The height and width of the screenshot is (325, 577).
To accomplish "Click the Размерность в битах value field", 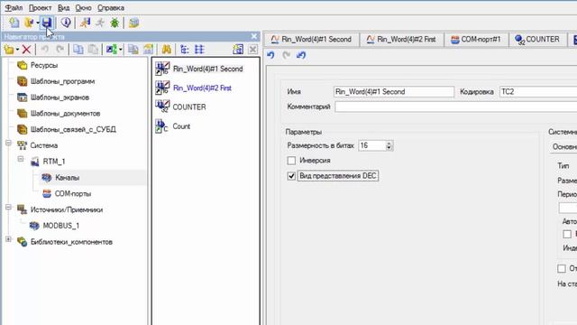I will pyautogui.click(x=372, y=145).
